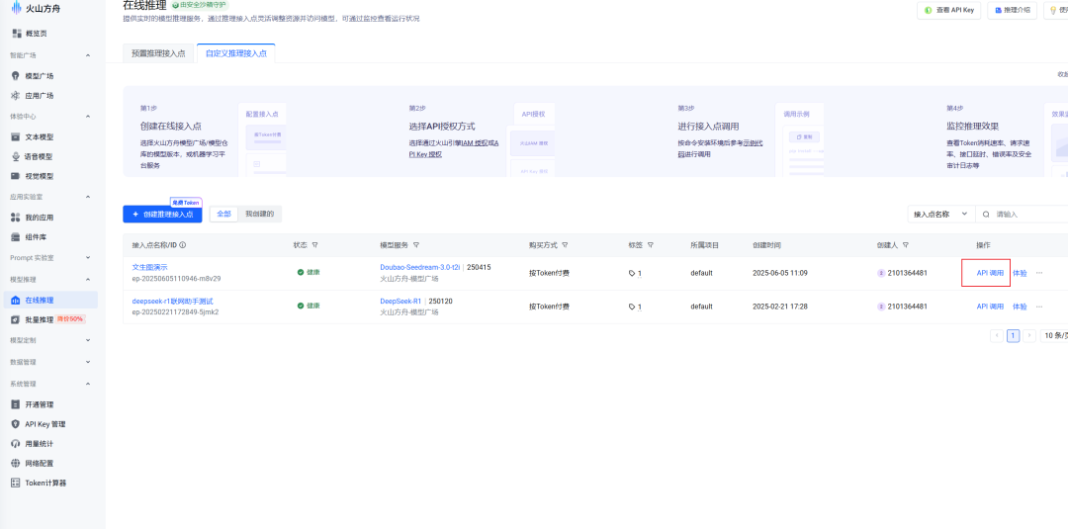Click the 由安全沙箱守护 badge
Image resolution: width=1068 pixels, height=529 pixels.
point(199,5)
